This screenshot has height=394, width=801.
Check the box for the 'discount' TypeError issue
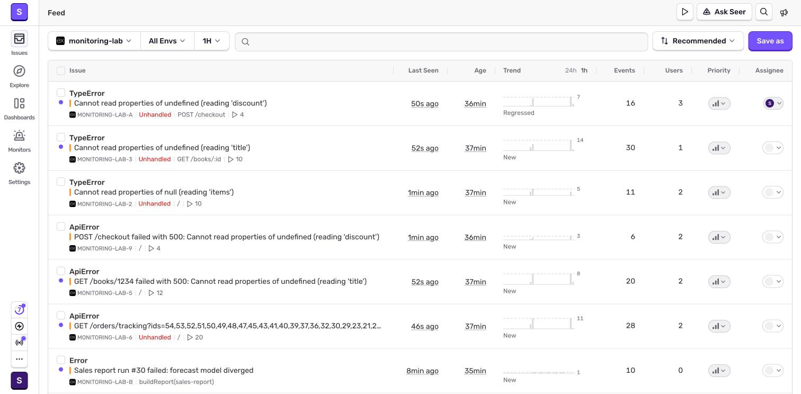point(61,93)
